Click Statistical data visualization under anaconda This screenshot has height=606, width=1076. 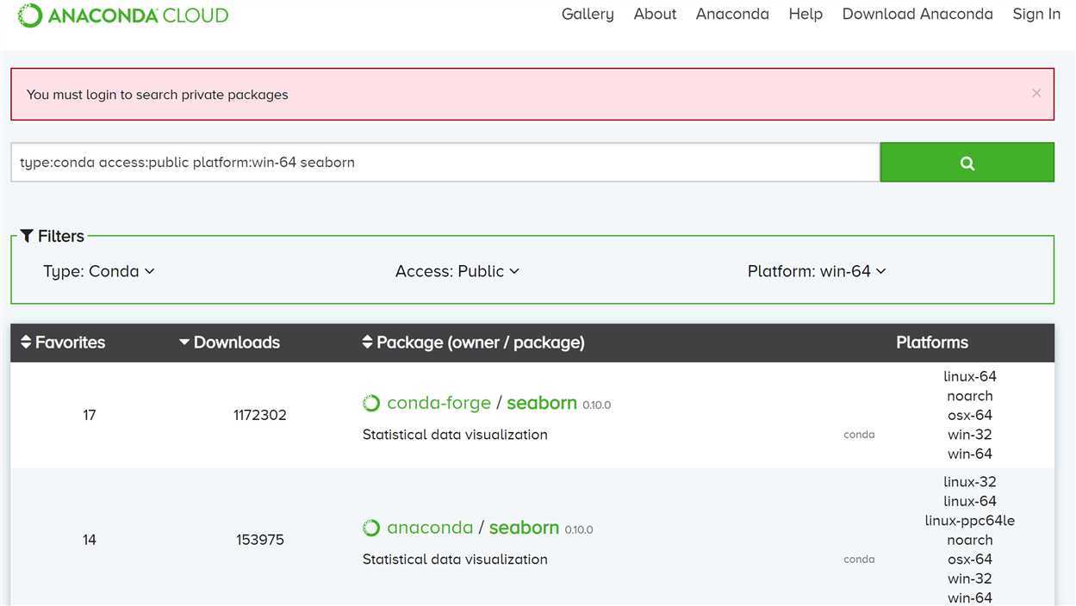pyautogui.click(x=455, y=560)
